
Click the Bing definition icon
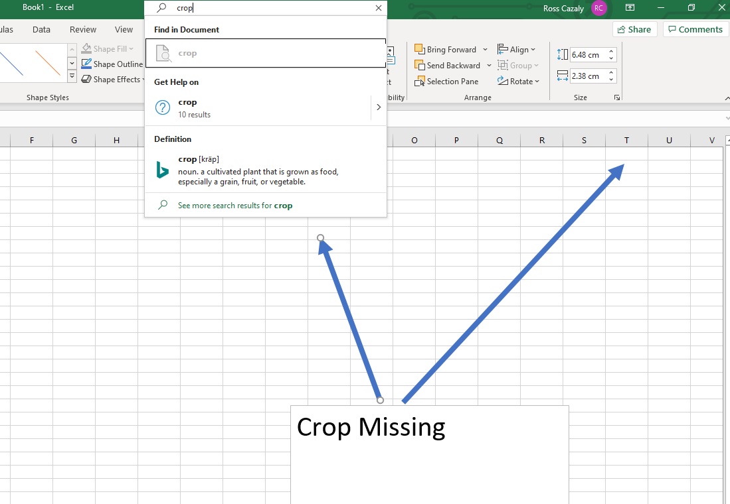click(x=162, y=170)
